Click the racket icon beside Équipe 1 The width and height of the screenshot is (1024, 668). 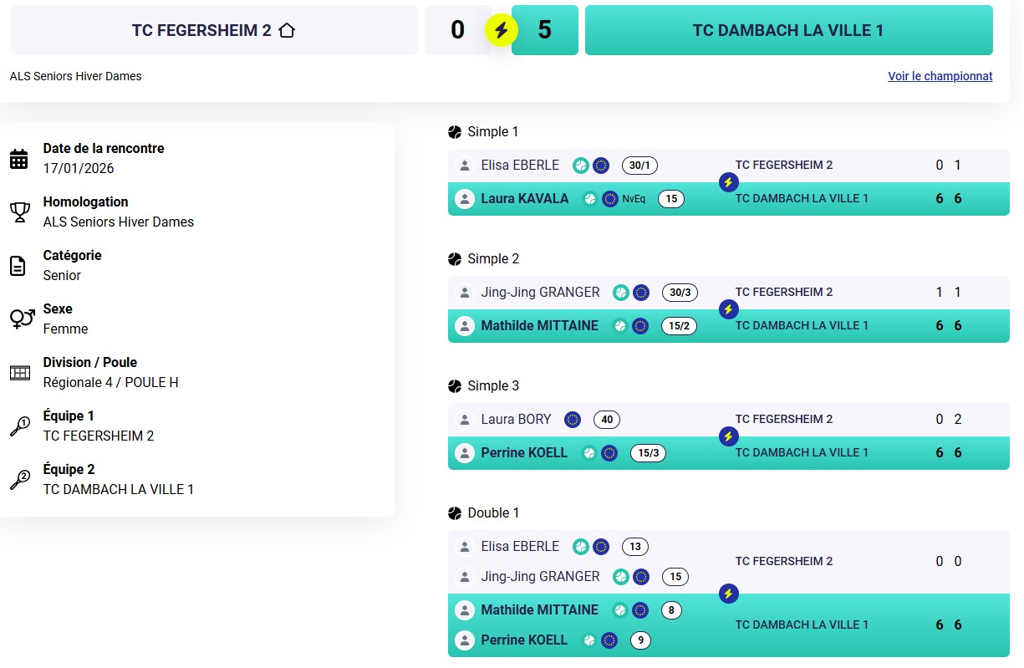click(x=19, y=426)
